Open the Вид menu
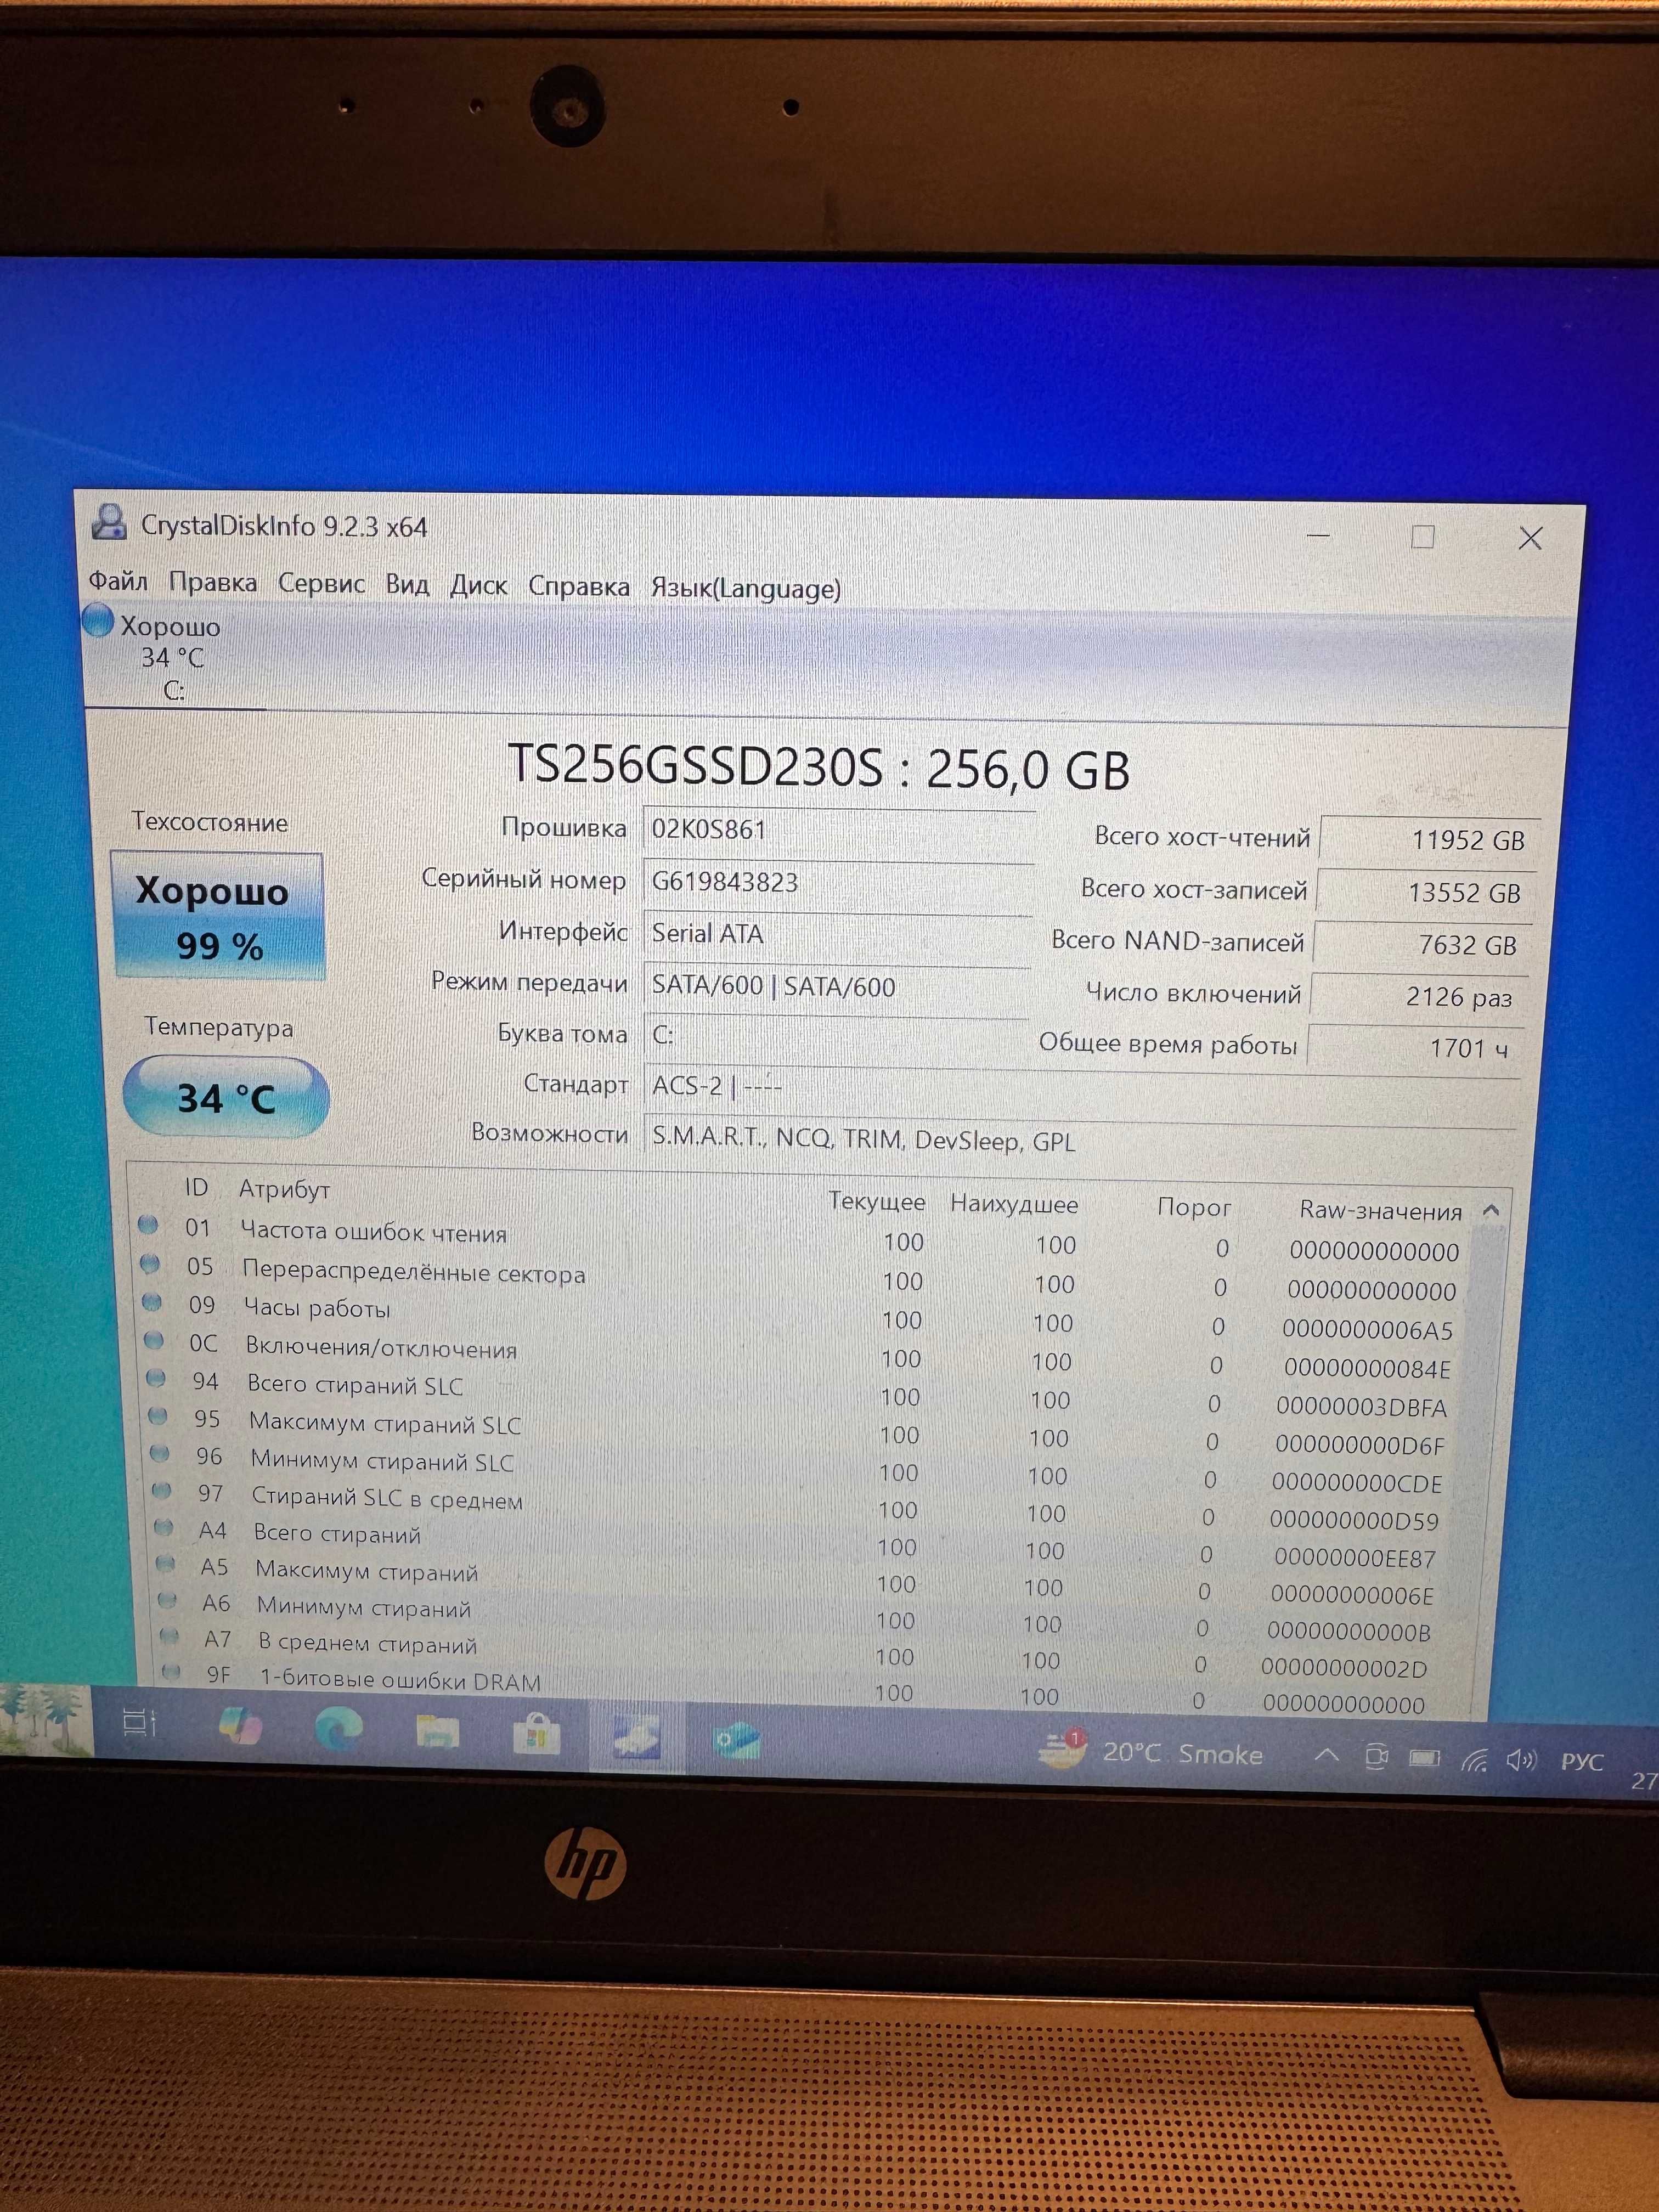Viewport: 1659px width, 2212px height. coord(407,584)
